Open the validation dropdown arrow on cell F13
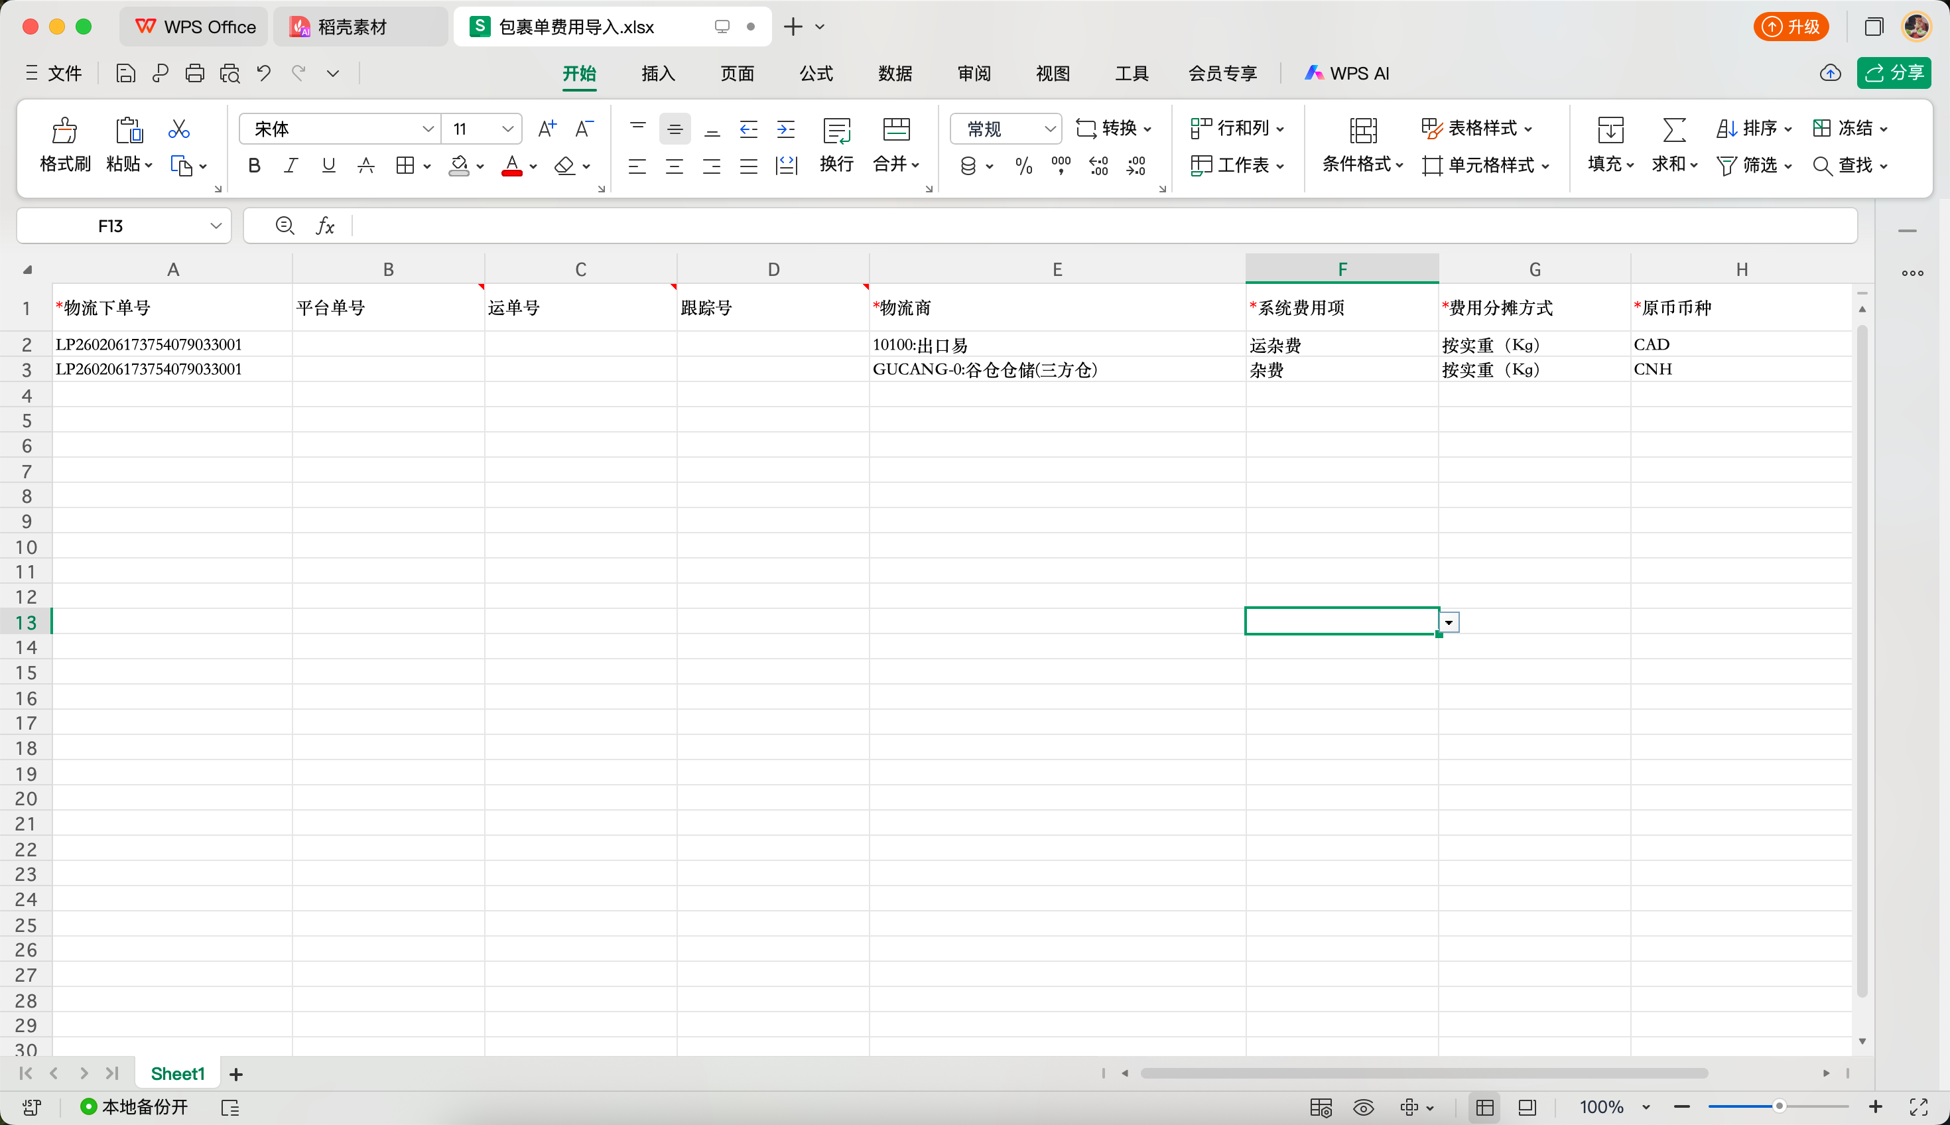Viewport: 1950px width, 1125px height. pyautogui.click(x=1449, y=623)
